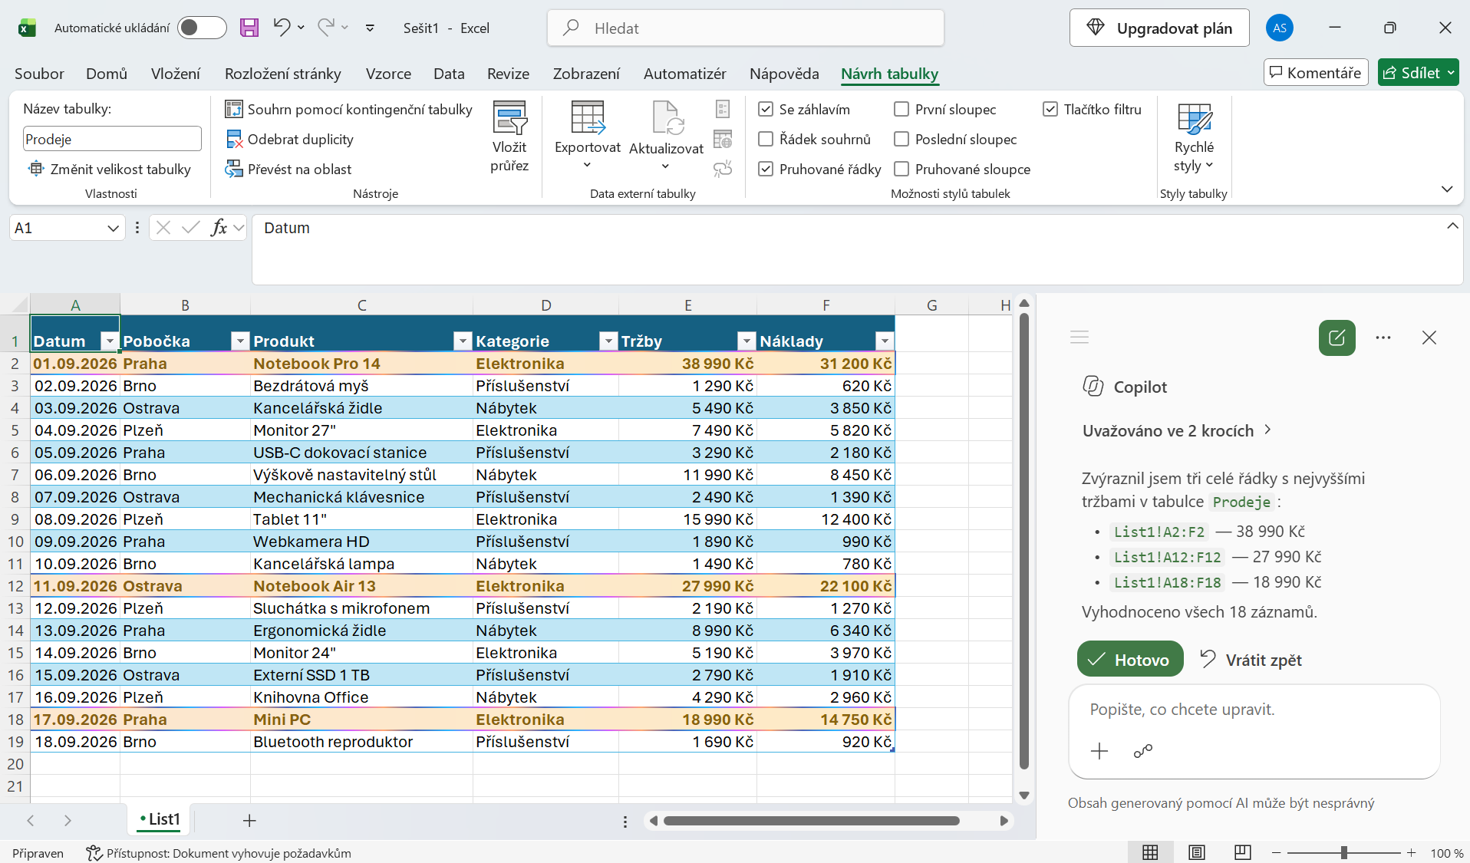Open the Data ribbon tab

click(449, 74)
